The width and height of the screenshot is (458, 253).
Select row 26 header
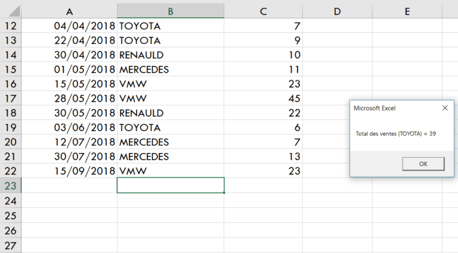(x=11, y=230)
